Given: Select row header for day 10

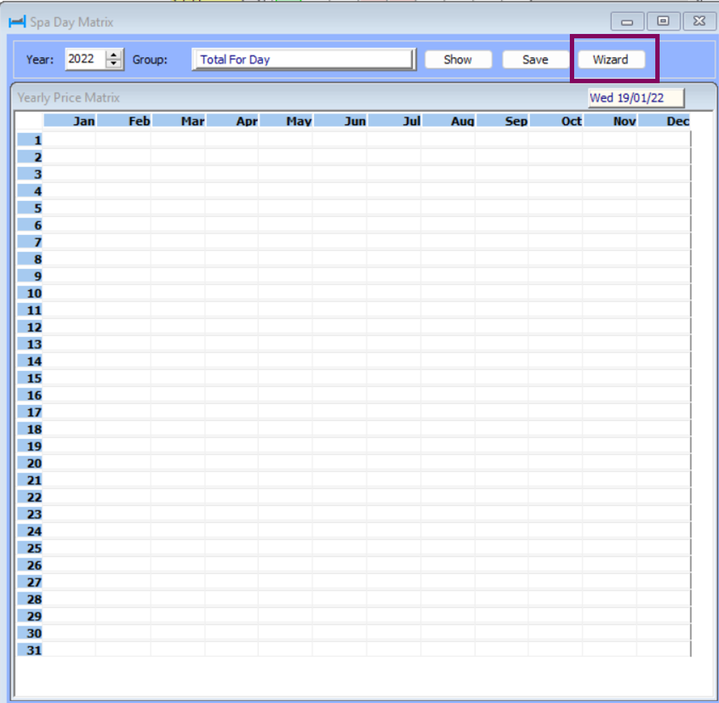Looking at the screenshot, I should point(30,293).
